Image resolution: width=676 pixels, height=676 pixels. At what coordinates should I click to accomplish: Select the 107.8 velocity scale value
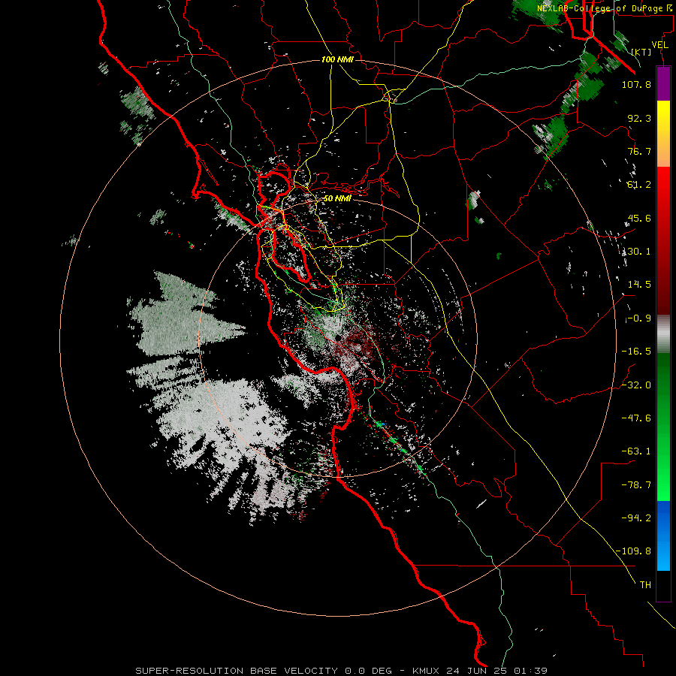coord(636,84)
